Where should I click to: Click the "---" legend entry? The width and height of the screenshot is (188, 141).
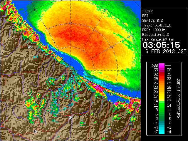click(x=168, y=66)
